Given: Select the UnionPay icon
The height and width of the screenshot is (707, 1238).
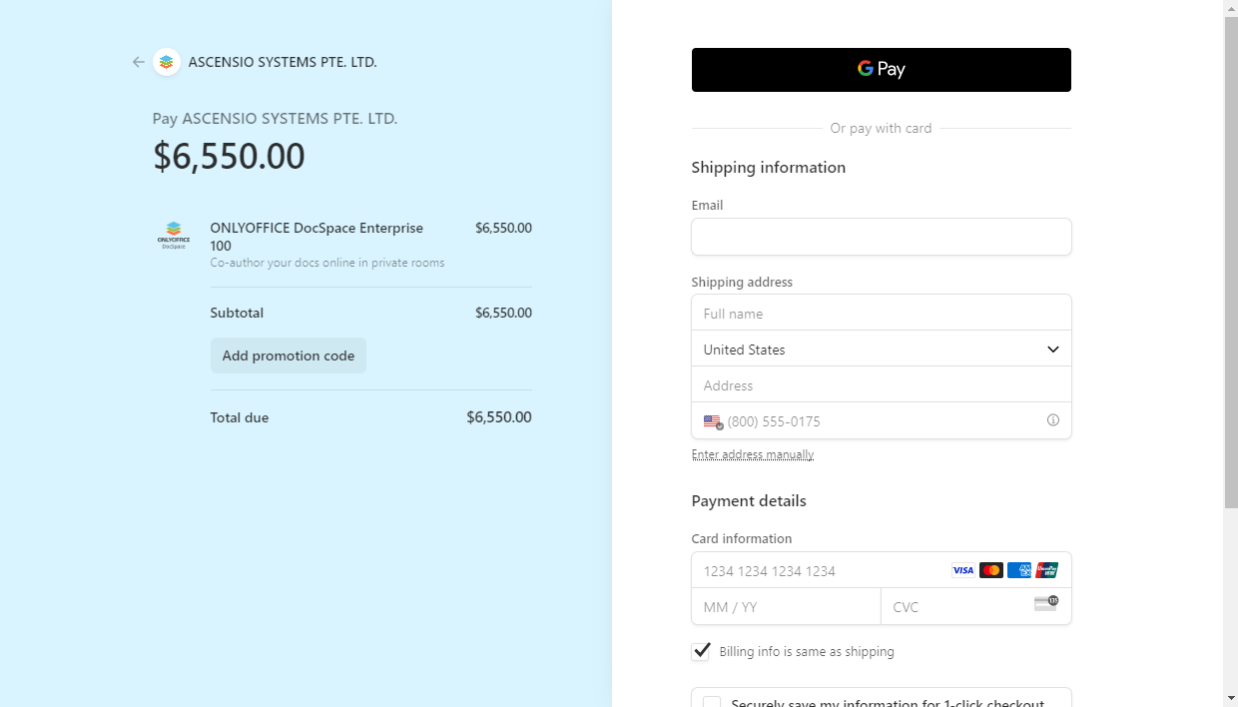Looking at the screenshot, I should [1046, 569].
